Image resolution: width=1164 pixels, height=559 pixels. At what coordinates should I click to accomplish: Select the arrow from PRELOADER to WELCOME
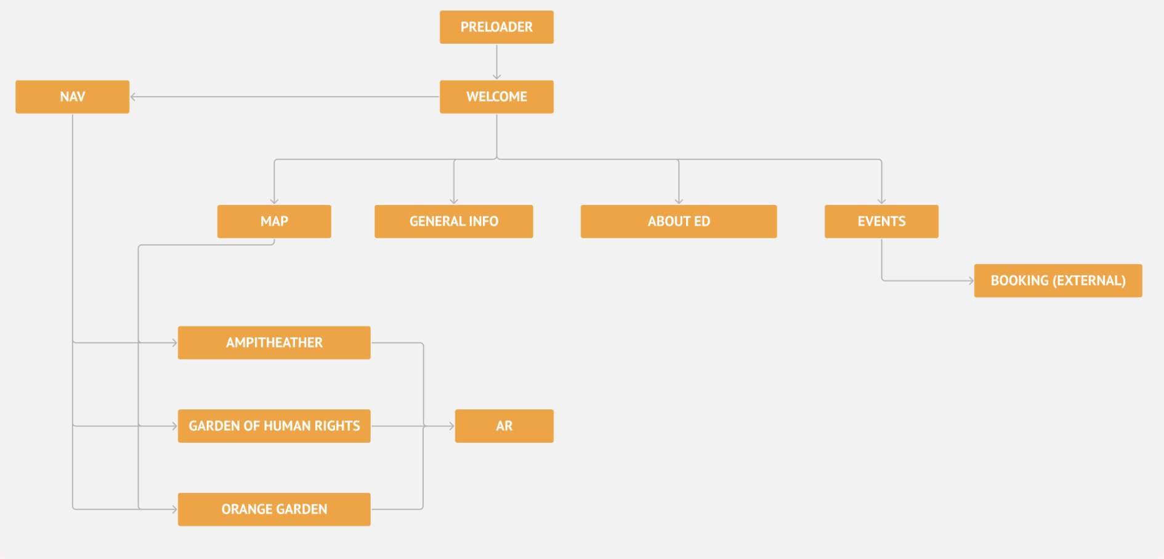(x=496, y=62)
